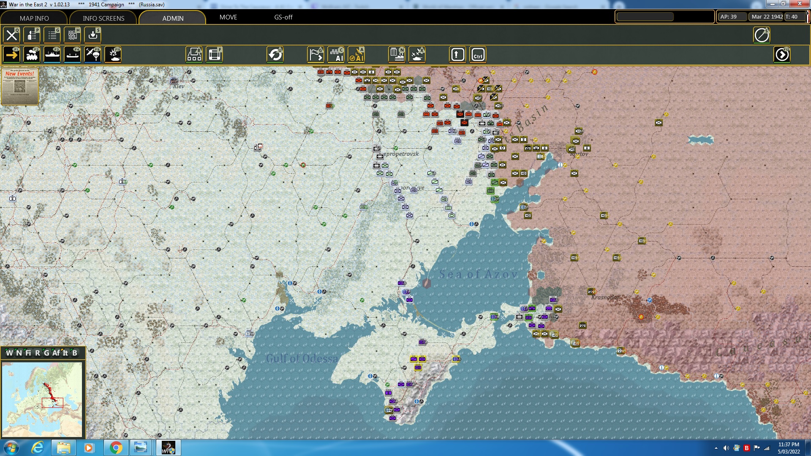
Task: Toggle the Af filter button
Action: [x=56, y=353]
